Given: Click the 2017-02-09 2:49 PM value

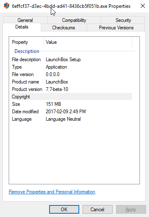Looking at the screenshot, I should point(66,112).
